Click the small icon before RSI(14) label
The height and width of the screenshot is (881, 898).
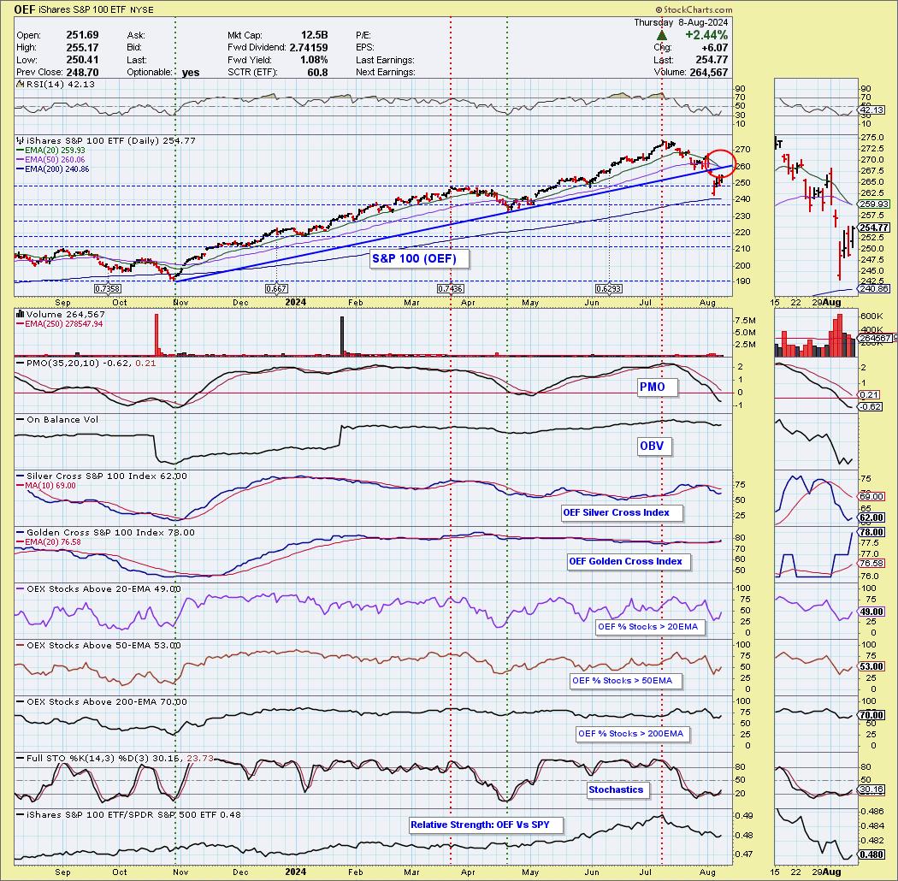click(x=20, y=84)
